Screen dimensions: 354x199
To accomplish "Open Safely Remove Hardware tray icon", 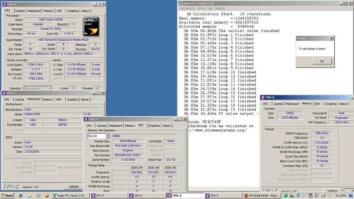I will click(x=292, y=195).
